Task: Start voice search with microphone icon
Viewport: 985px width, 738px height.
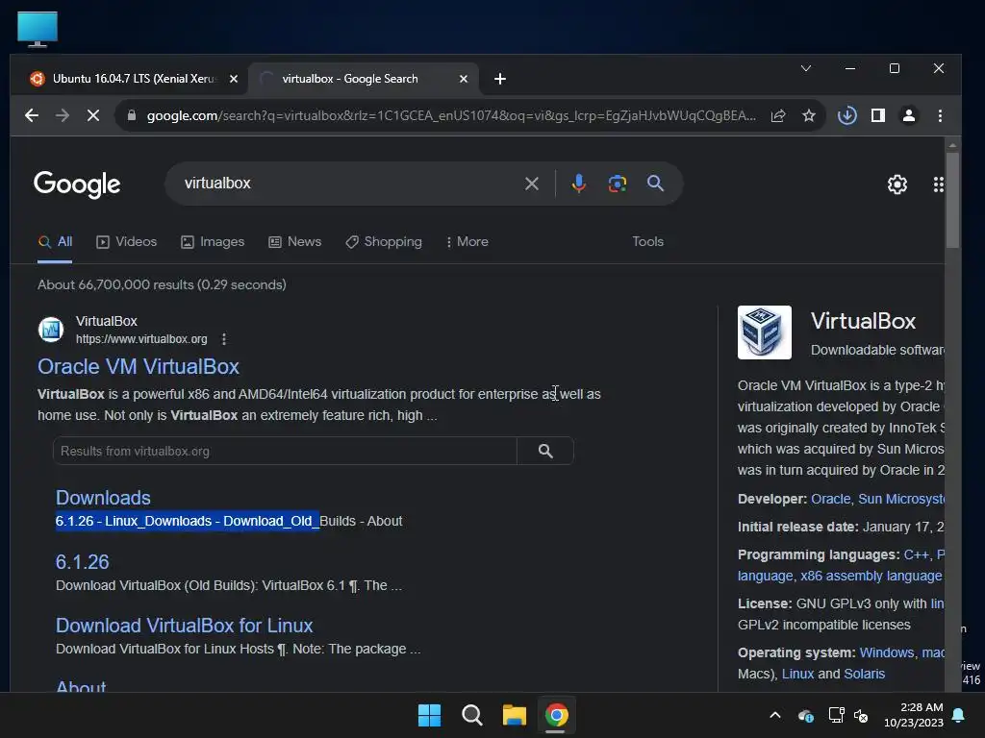Action: pyautogui.click(x=579, y=184)
